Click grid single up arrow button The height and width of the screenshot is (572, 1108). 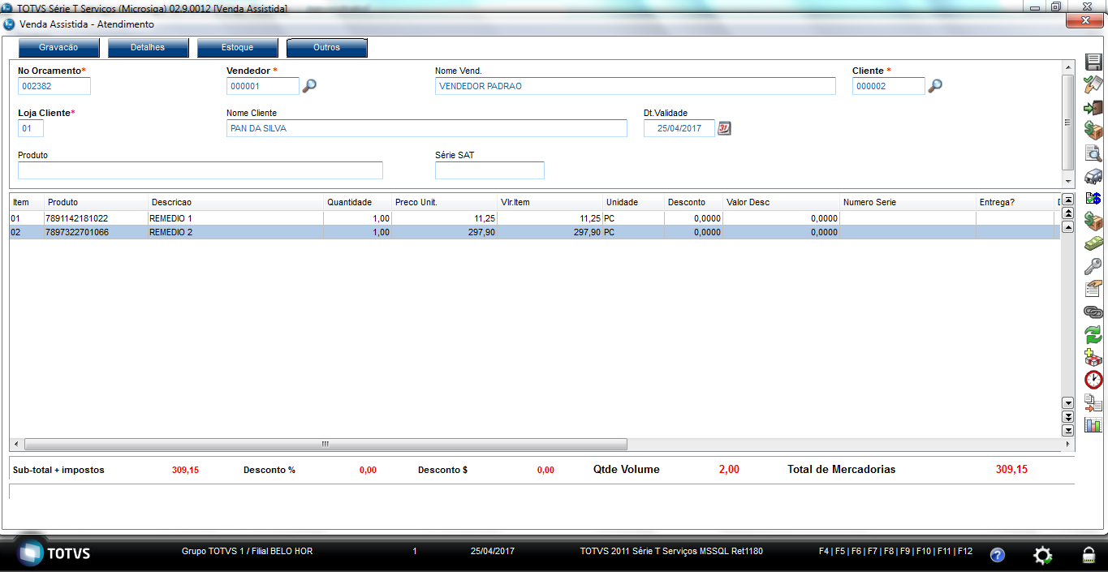tap(1068, 227)
